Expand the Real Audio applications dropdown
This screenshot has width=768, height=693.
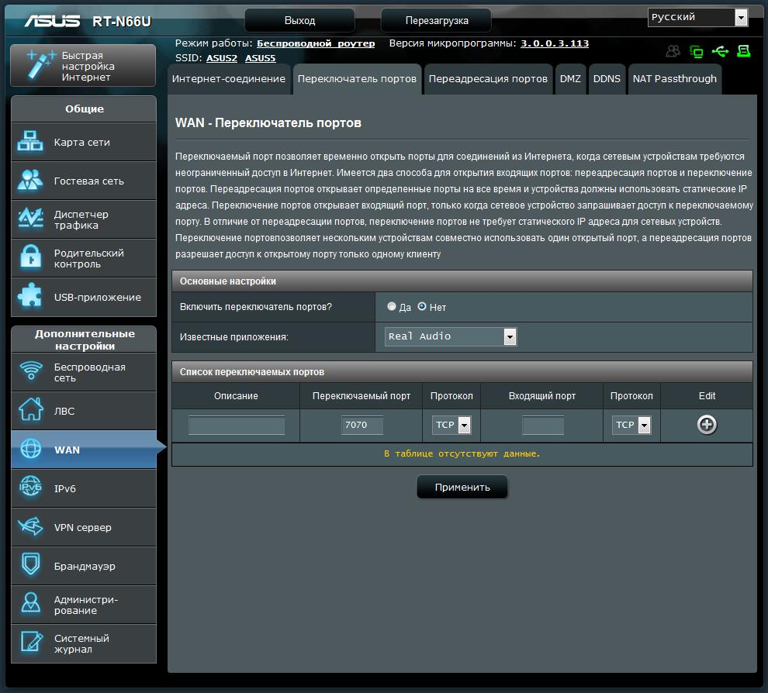click(x=451, y=336)
